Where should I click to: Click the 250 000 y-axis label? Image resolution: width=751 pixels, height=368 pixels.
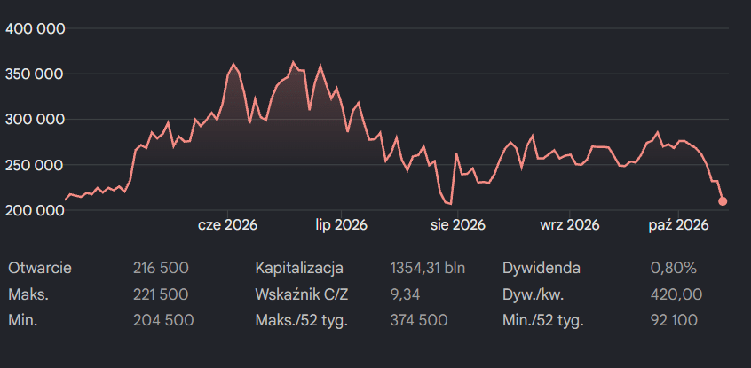35,165
